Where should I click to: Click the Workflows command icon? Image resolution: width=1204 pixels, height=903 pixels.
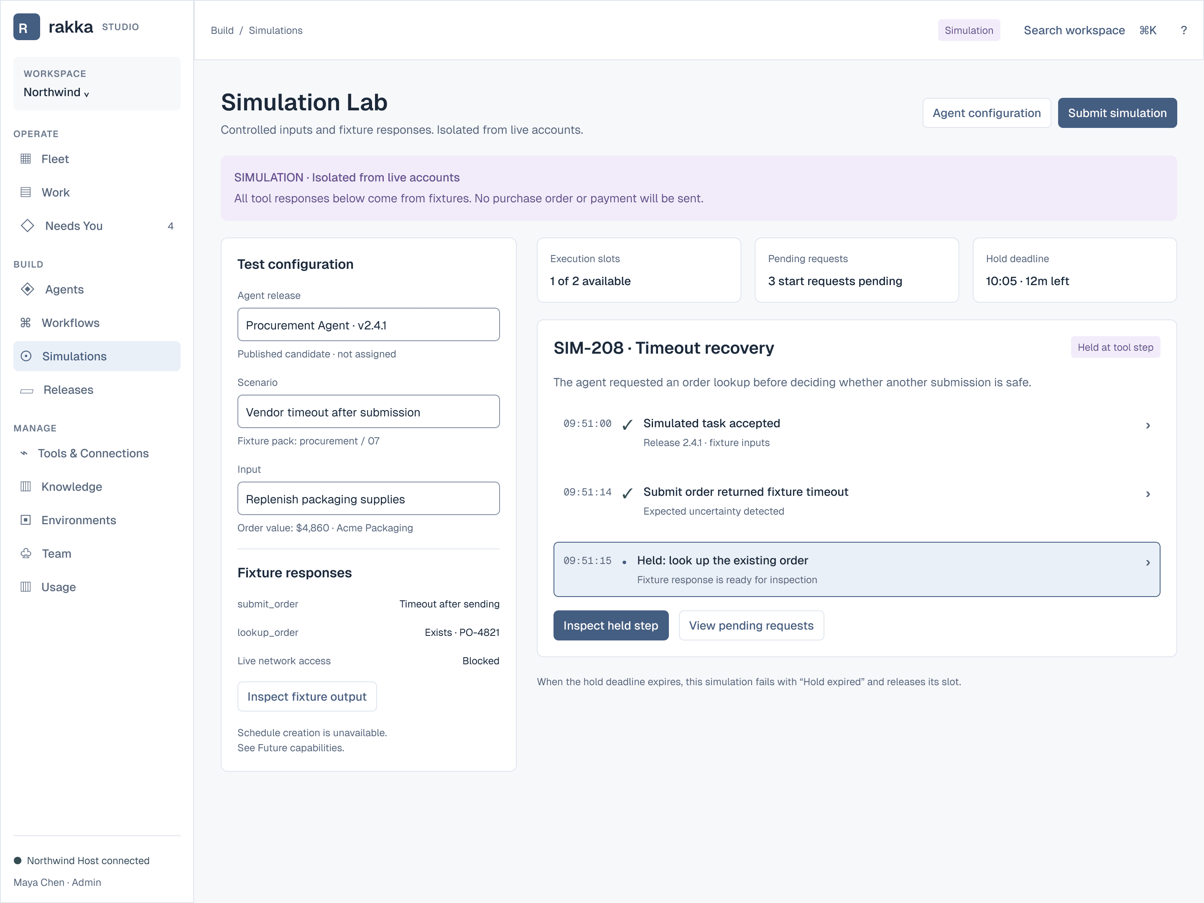tap(26, 323)
